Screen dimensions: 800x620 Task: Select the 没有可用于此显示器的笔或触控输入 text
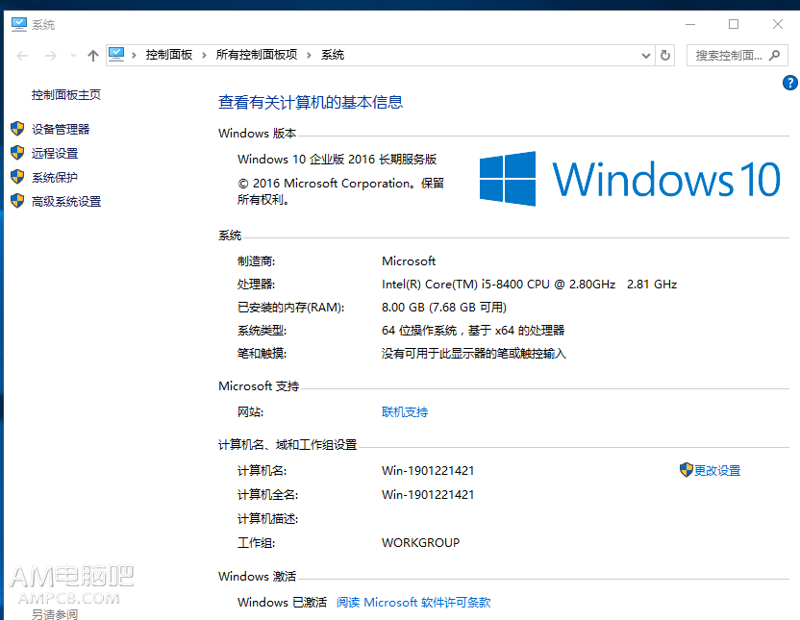(474, 354)
